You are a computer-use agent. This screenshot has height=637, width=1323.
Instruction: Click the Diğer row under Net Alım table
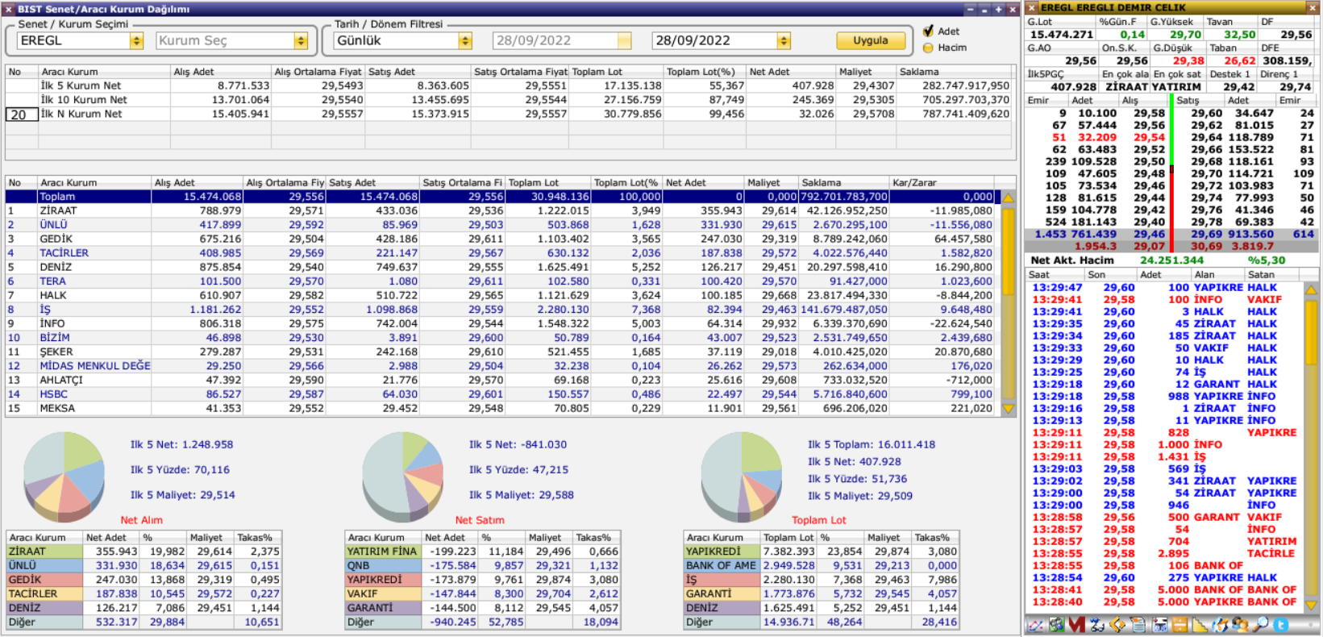(144, 622)
